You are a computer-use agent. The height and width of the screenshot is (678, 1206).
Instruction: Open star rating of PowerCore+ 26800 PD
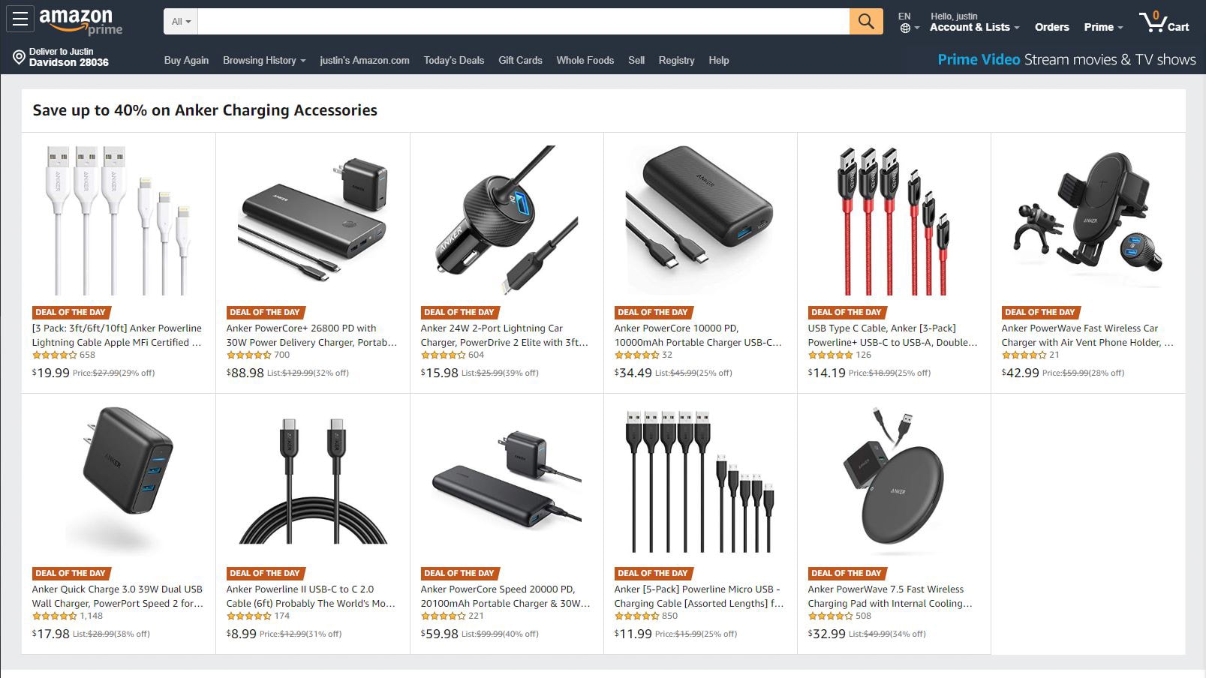point(248,355)
